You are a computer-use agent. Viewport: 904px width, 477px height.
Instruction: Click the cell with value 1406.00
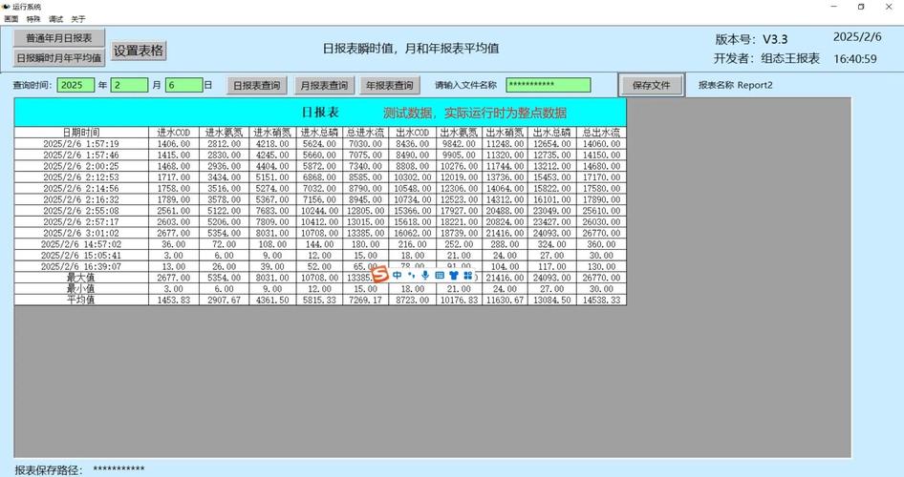point(174,144)
